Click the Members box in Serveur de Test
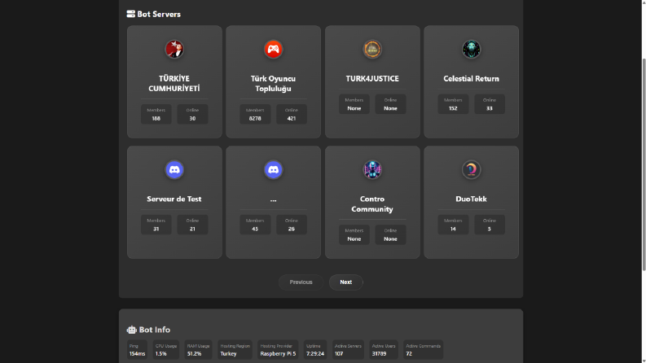The height and width of the screenshot is (363, 646). [156, 225]
